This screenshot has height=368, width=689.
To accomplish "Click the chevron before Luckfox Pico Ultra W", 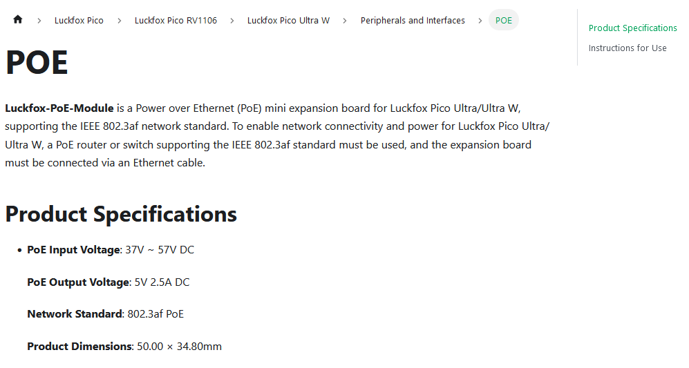I will point(232,21).
